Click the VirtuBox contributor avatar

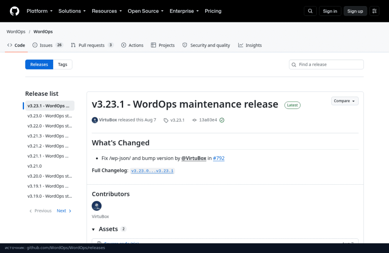tap(96, 206)
